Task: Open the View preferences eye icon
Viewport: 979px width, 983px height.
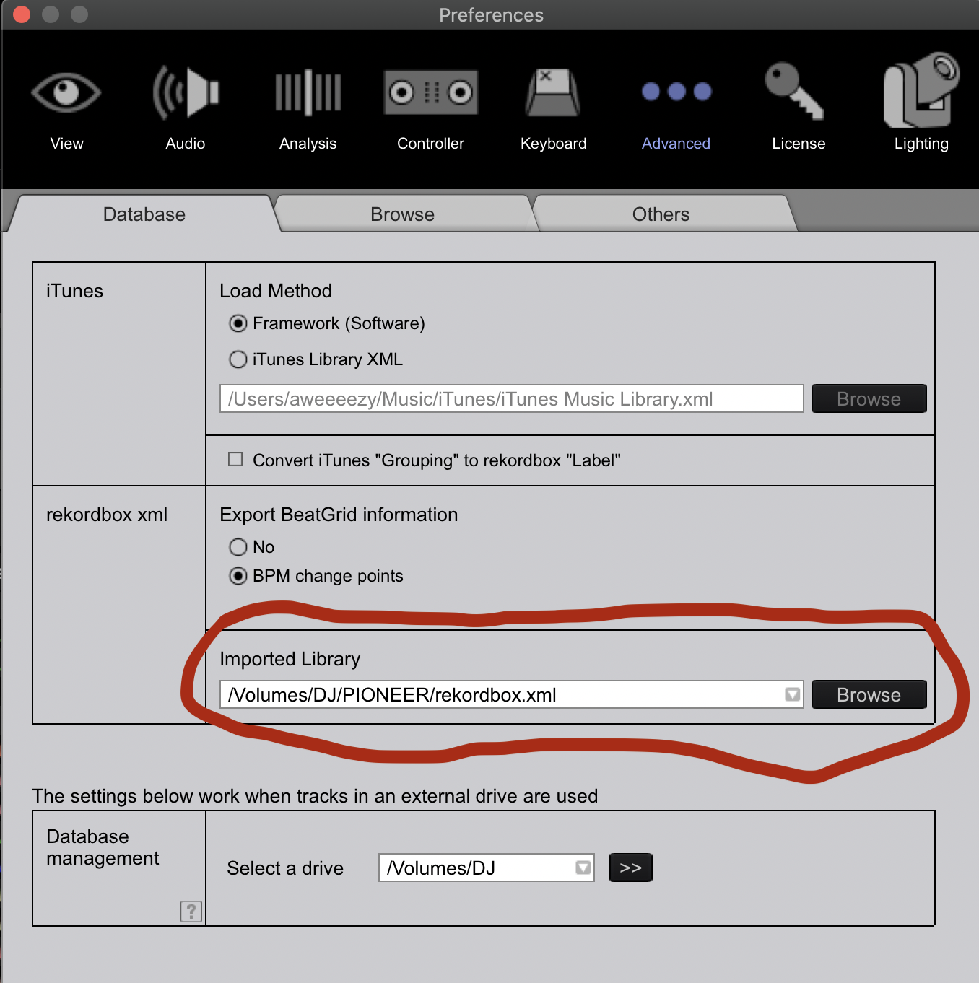Action: (66, 92)
